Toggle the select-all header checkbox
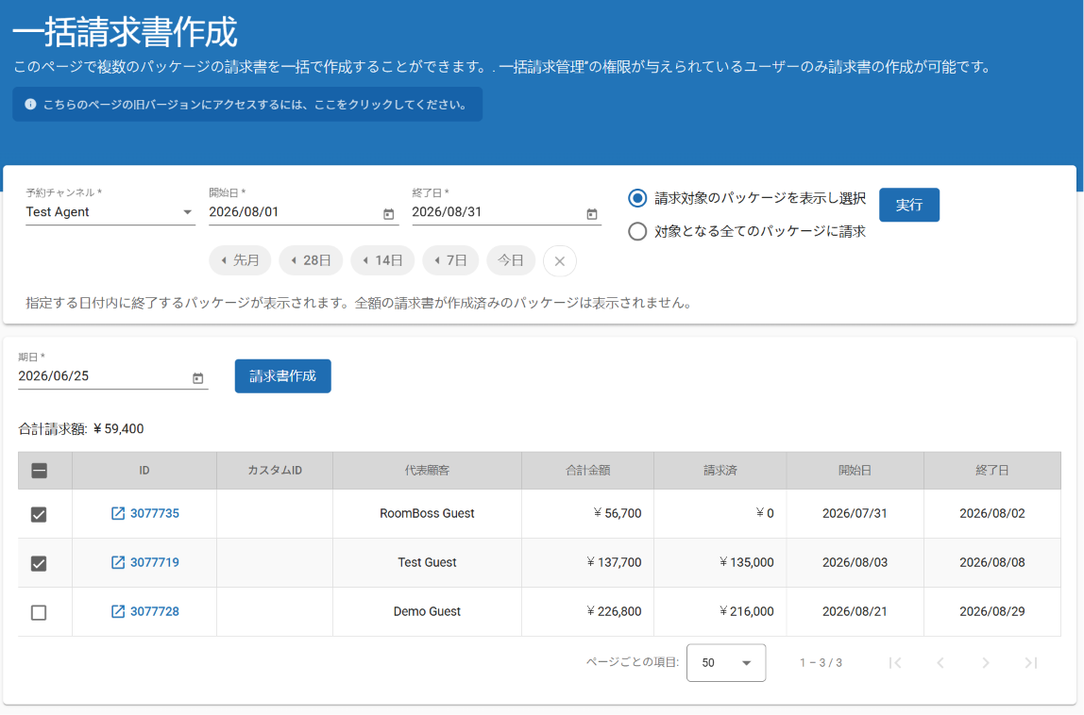The image size is (1084, 715). tap(40, 471)
